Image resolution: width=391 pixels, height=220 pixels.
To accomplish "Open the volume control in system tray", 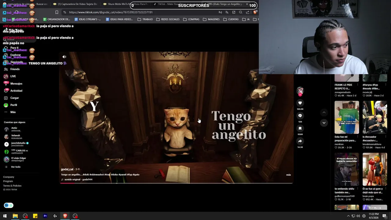I will pos(358,216).
